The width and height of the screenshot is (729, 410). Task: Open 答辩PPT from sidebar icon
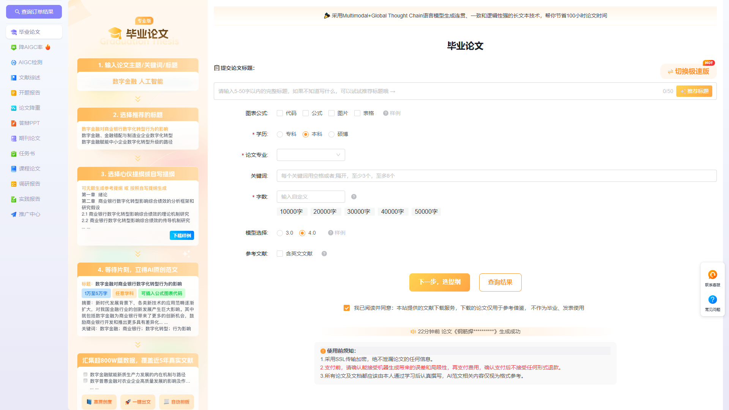click(14, 123)
